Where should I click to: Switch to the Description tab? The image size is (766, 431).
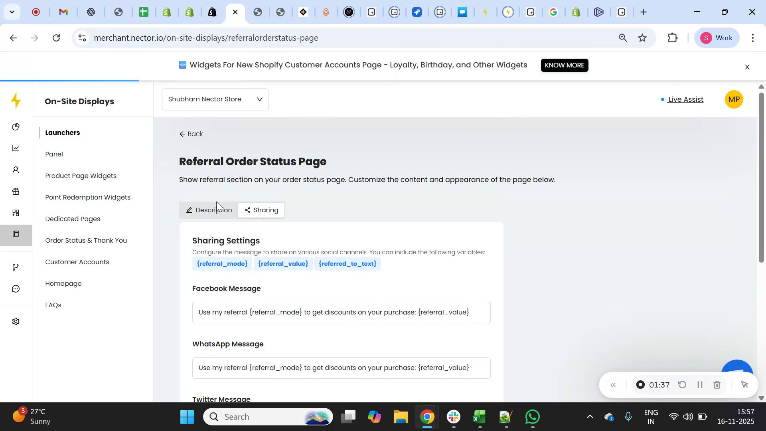[x=209, y=210]
